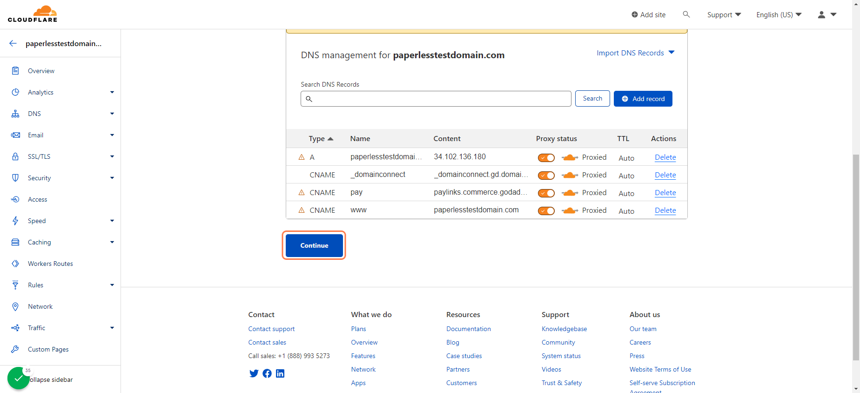Toggle proxy for _domainconnect CNAME record
Screen dimensions: 860x393
546,176
